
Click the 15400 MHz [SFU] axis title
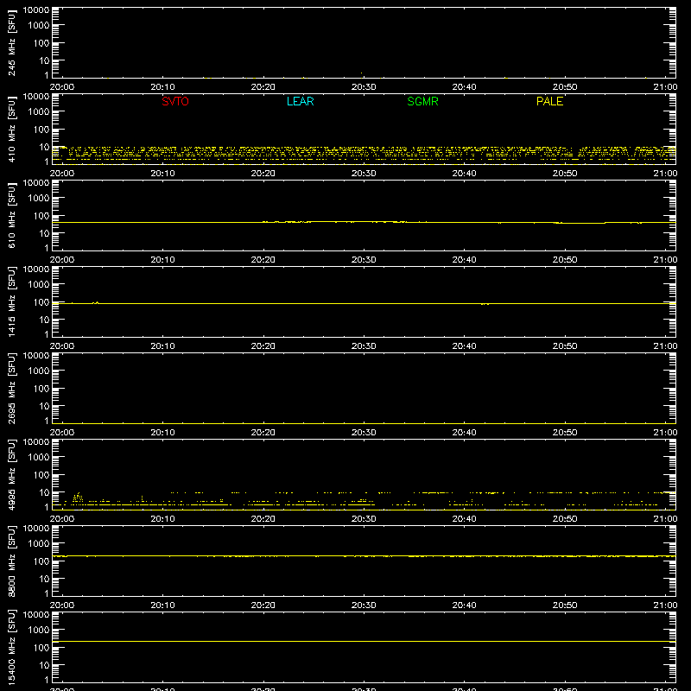(11, 648)
